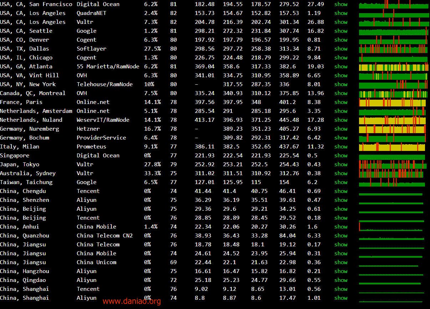Open show link for Quanzhou China Telecom CN2

click(341, 236)
